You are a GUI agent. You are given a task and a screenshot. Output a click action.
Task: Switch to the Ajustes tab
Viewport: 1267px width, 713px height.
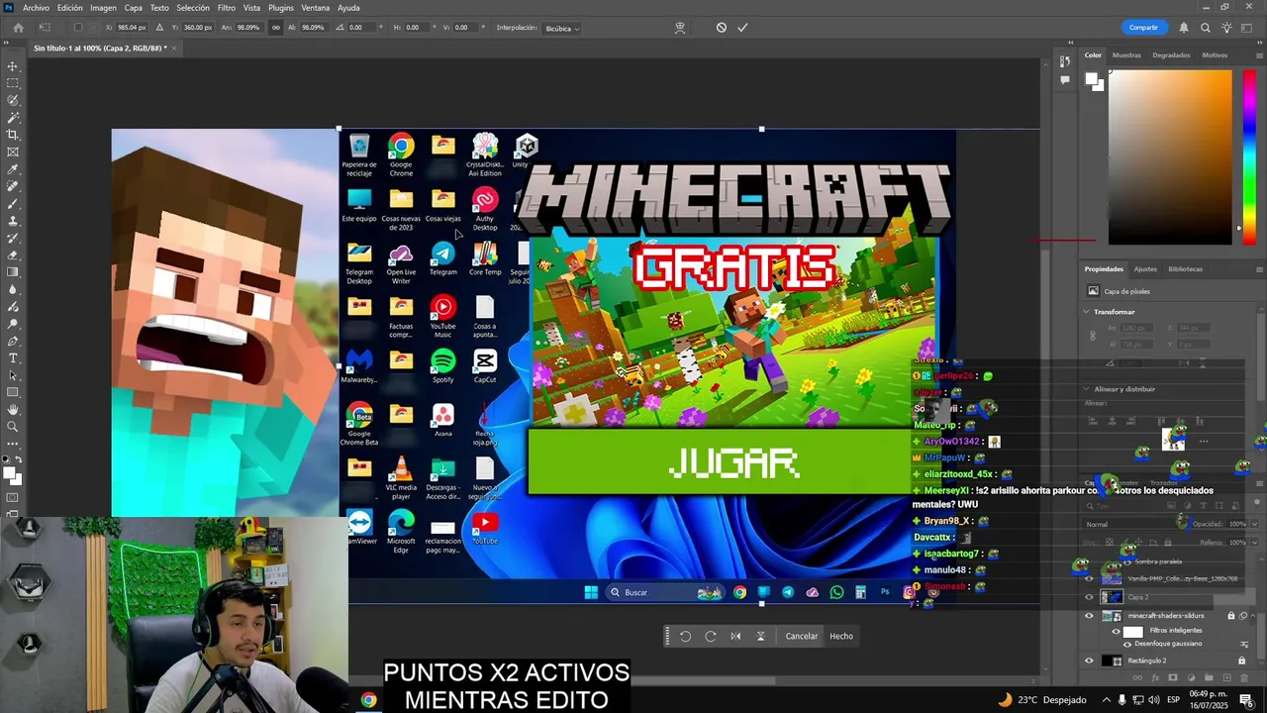1145,269
